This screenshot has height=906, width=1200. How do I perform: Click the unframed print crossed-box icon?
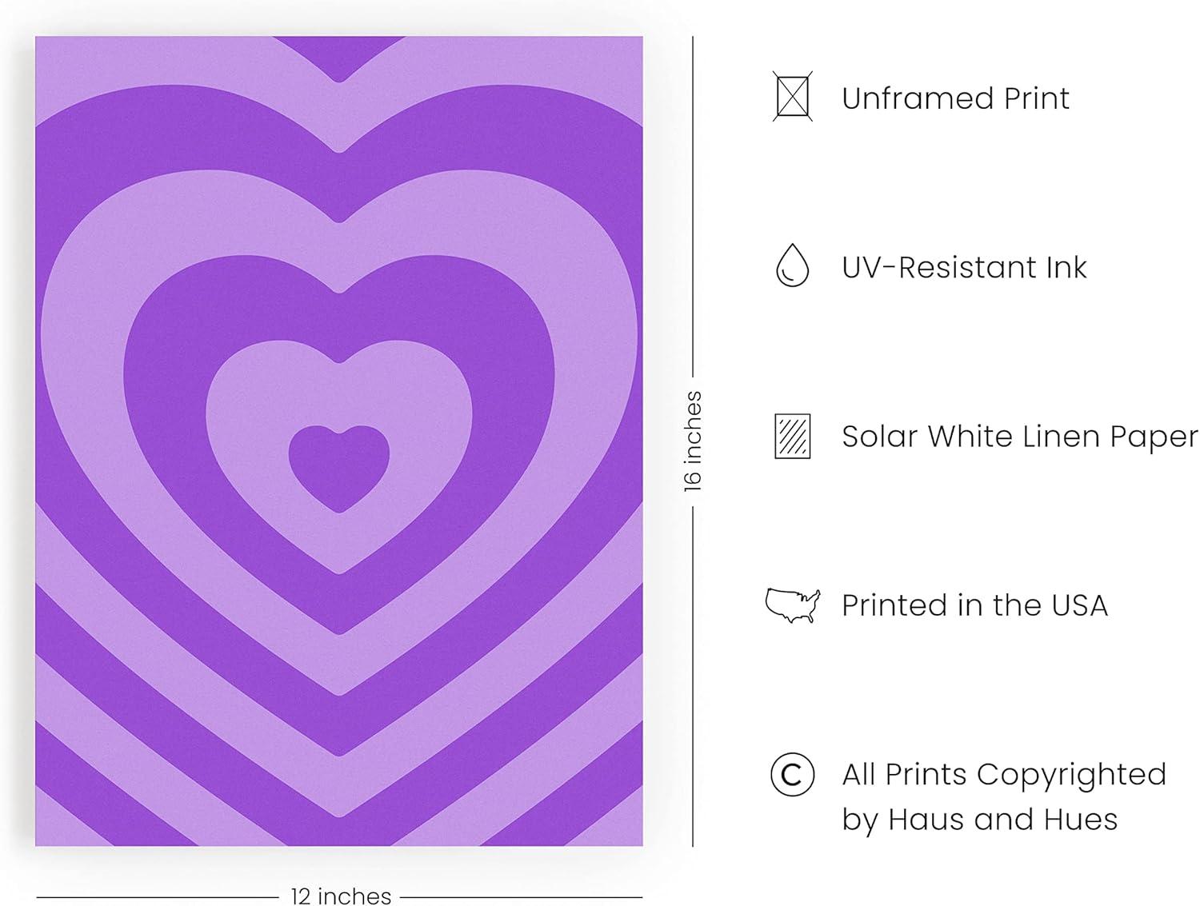(792, 97)
